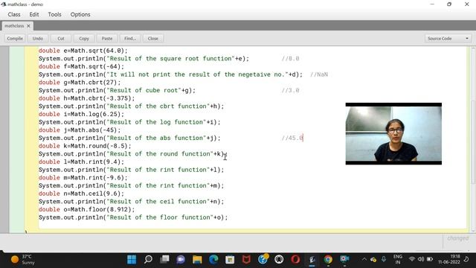476x268 pixels.
Task: Open the round white taskbar app icon
Action: [x=279, y=260]
